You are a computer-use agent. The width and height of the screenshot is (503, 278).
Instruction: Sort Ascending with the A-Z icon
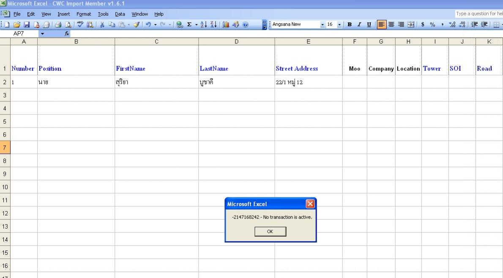[x=204, y=25]
